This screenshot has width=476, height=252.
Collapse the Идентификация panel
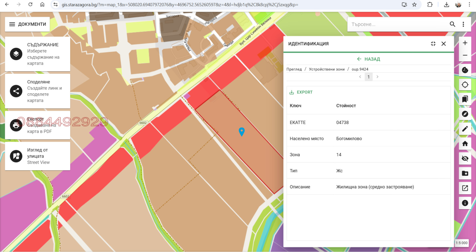433,44
